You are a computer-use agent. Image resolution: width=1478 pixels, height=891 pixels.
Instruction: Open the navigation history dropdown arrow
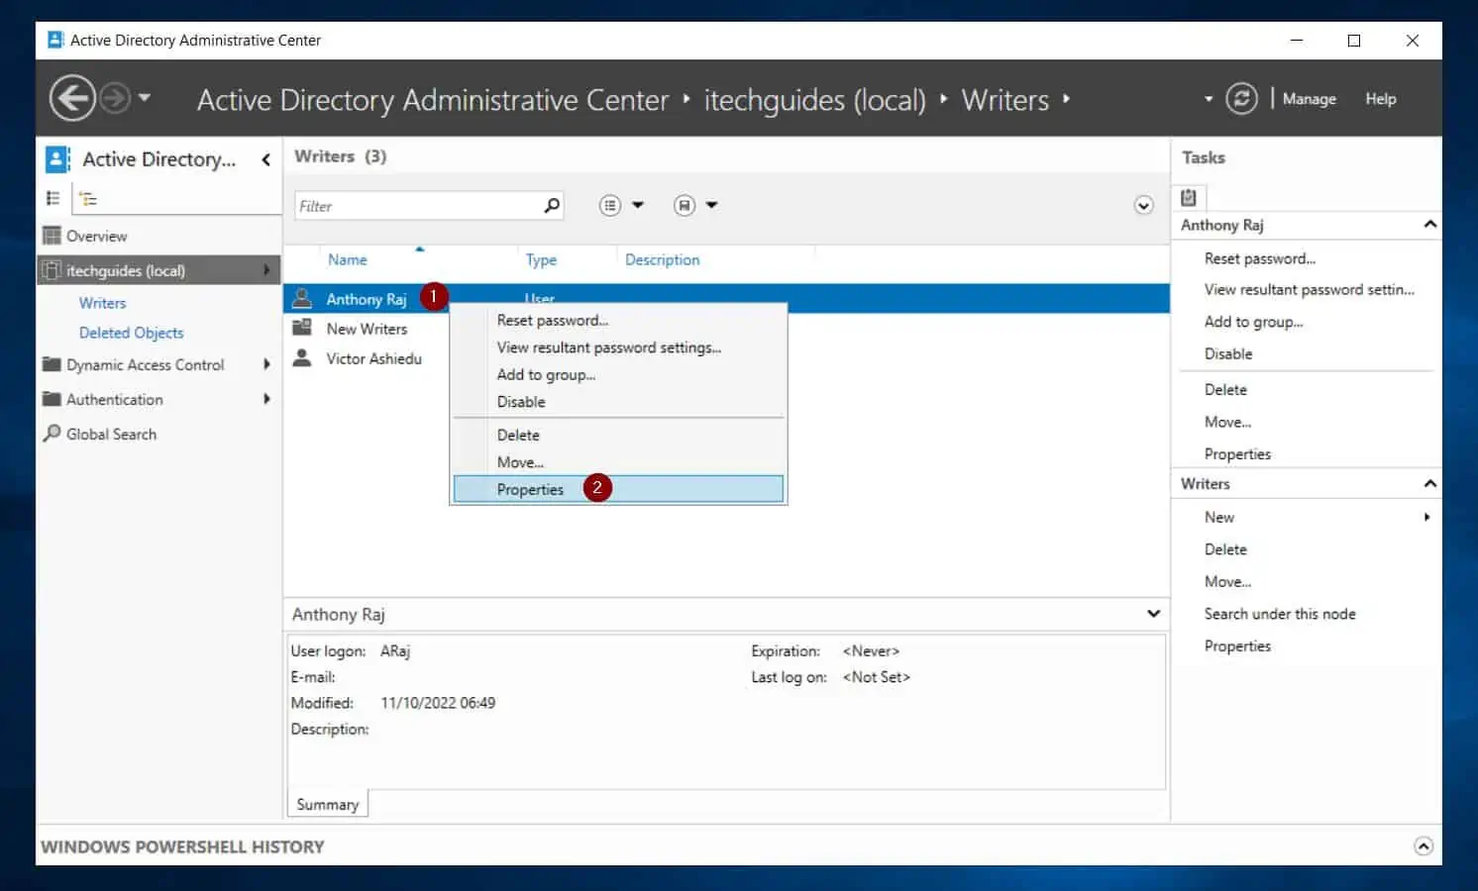coord(145,98)
